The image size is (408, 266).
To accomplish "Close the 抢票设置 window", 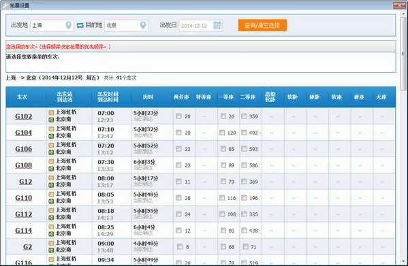I will tap(399, 5).
